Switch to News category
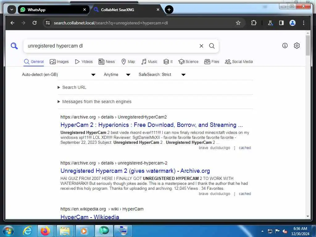316x237 pixels. point(106,62)
